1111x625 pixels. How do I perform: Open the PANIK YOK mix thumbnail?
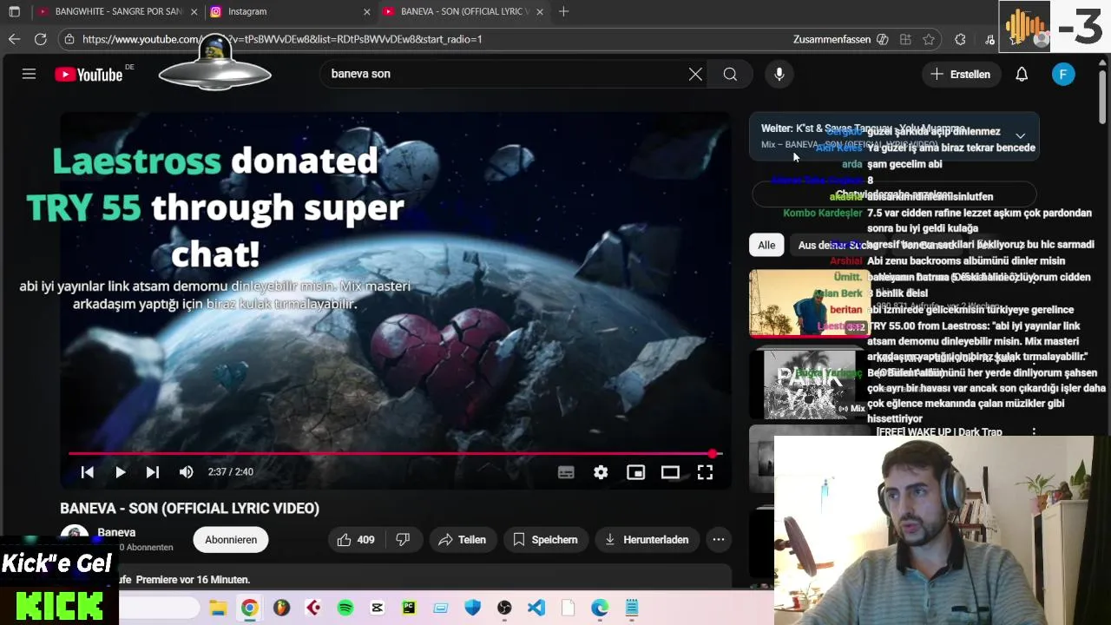click(x=809, y=384)
